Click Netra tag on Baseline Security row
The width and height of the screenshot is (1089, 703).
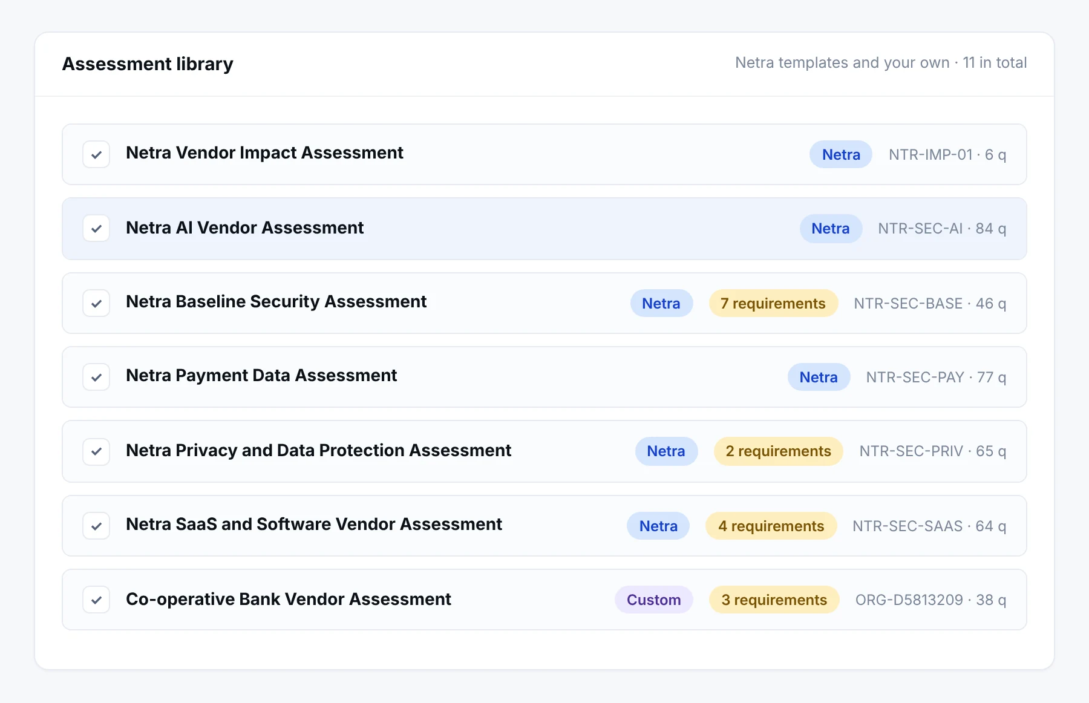661,303
